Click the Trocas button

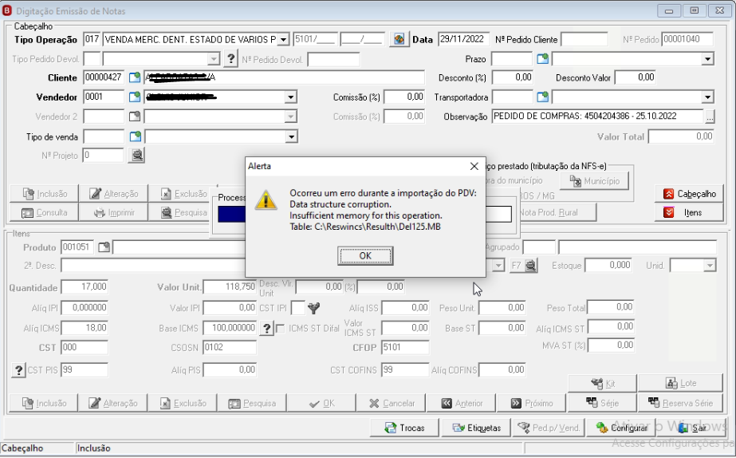404,428
